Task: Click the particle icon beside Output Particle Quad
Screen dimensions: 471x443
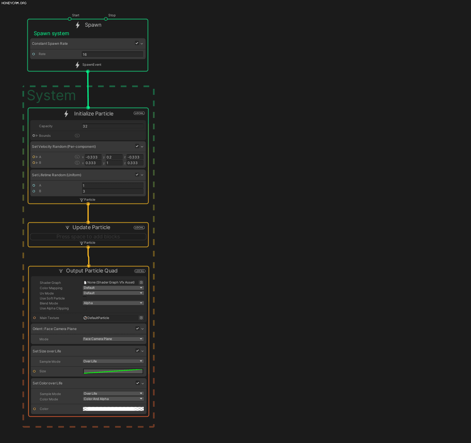Action: coord(61,271)
